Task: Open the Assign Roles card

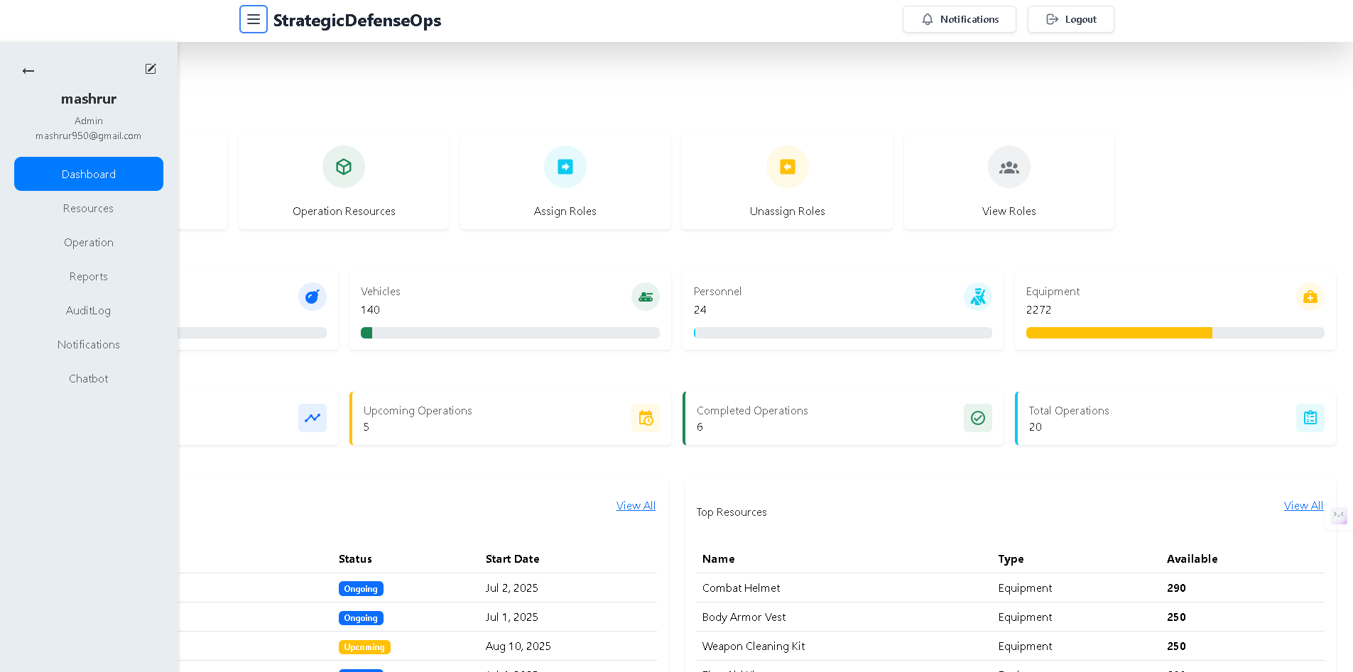Action: point(565,182)
